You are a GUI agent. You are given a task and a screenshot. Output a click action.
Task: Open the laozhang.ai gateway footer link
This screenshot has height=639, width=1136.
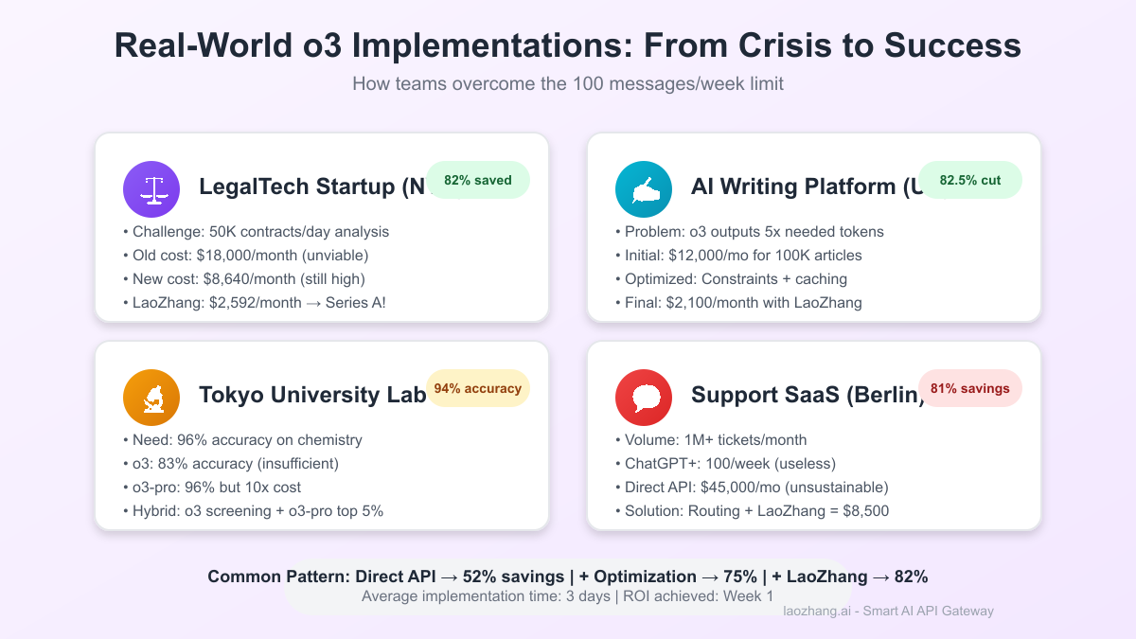tap(888, 611)
